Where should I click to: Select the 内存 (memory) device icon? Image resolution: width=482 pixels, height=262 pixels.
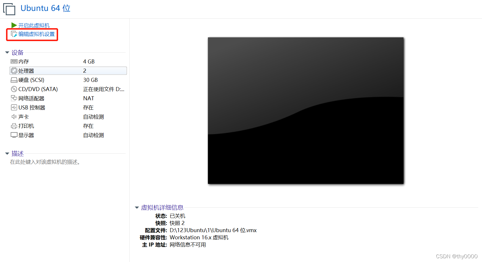pyautogui.click(x=14, y=61)
